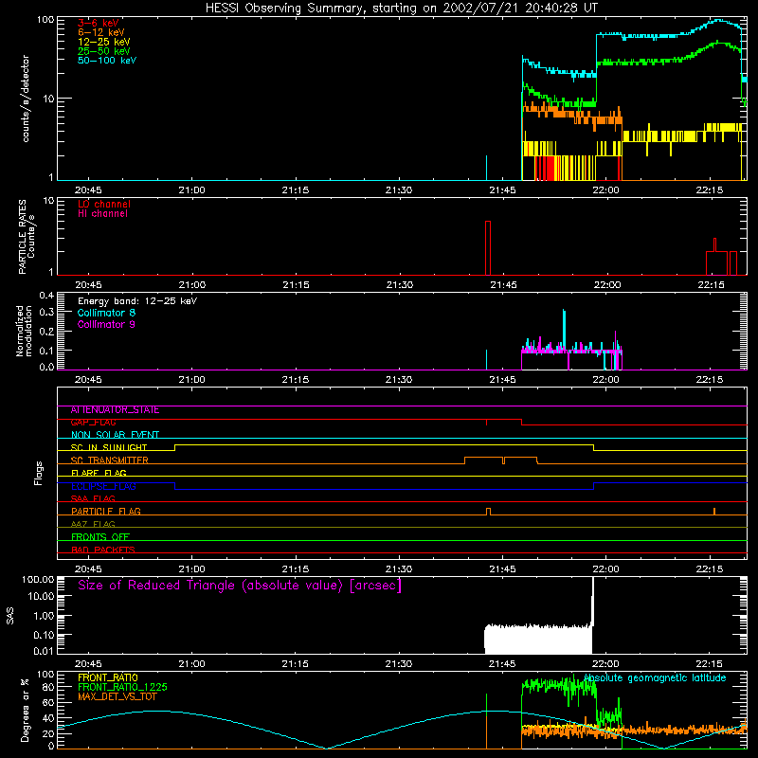758x758 pixels.
Task: Click the 100.00 value on the SAS axis
Action: tap(38, 579)
